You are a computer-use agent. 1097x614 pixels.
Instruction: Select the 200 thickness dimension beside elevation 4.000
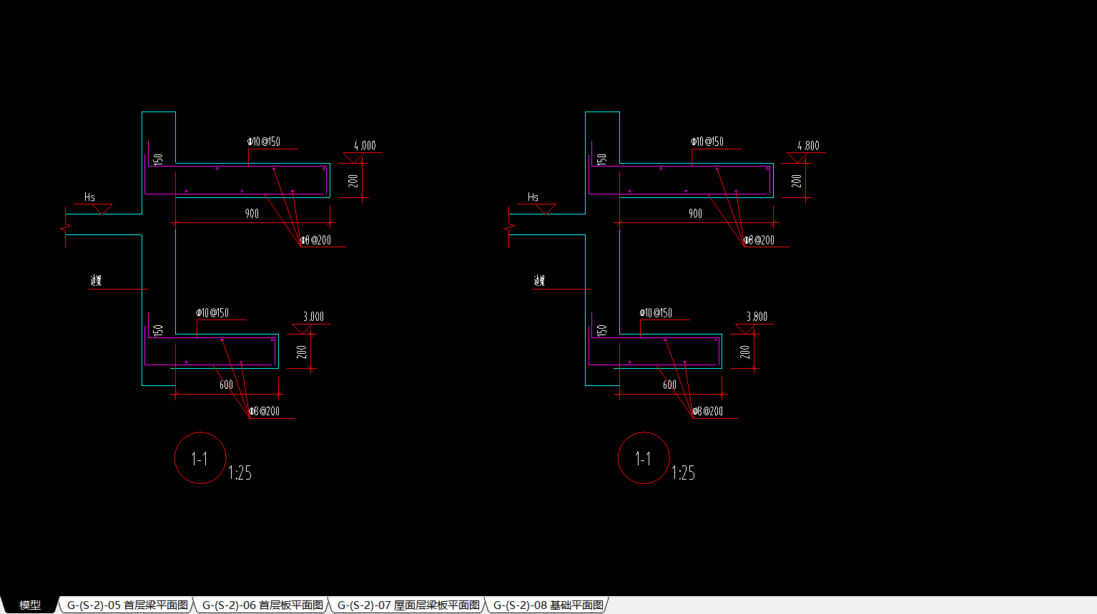(353, 181)
